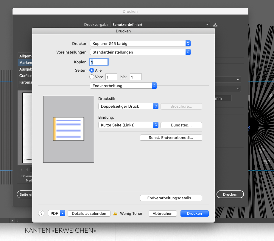
Task: Open the Druckstil Doppelseitiger Druck dropdown
Action: pos(128,106)
